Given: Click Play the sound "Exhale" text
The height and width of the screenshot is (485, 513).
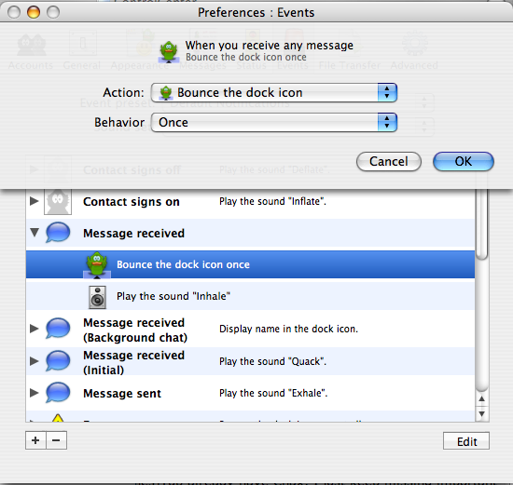Looking at the screenshot, I should [x=273, y=393].
